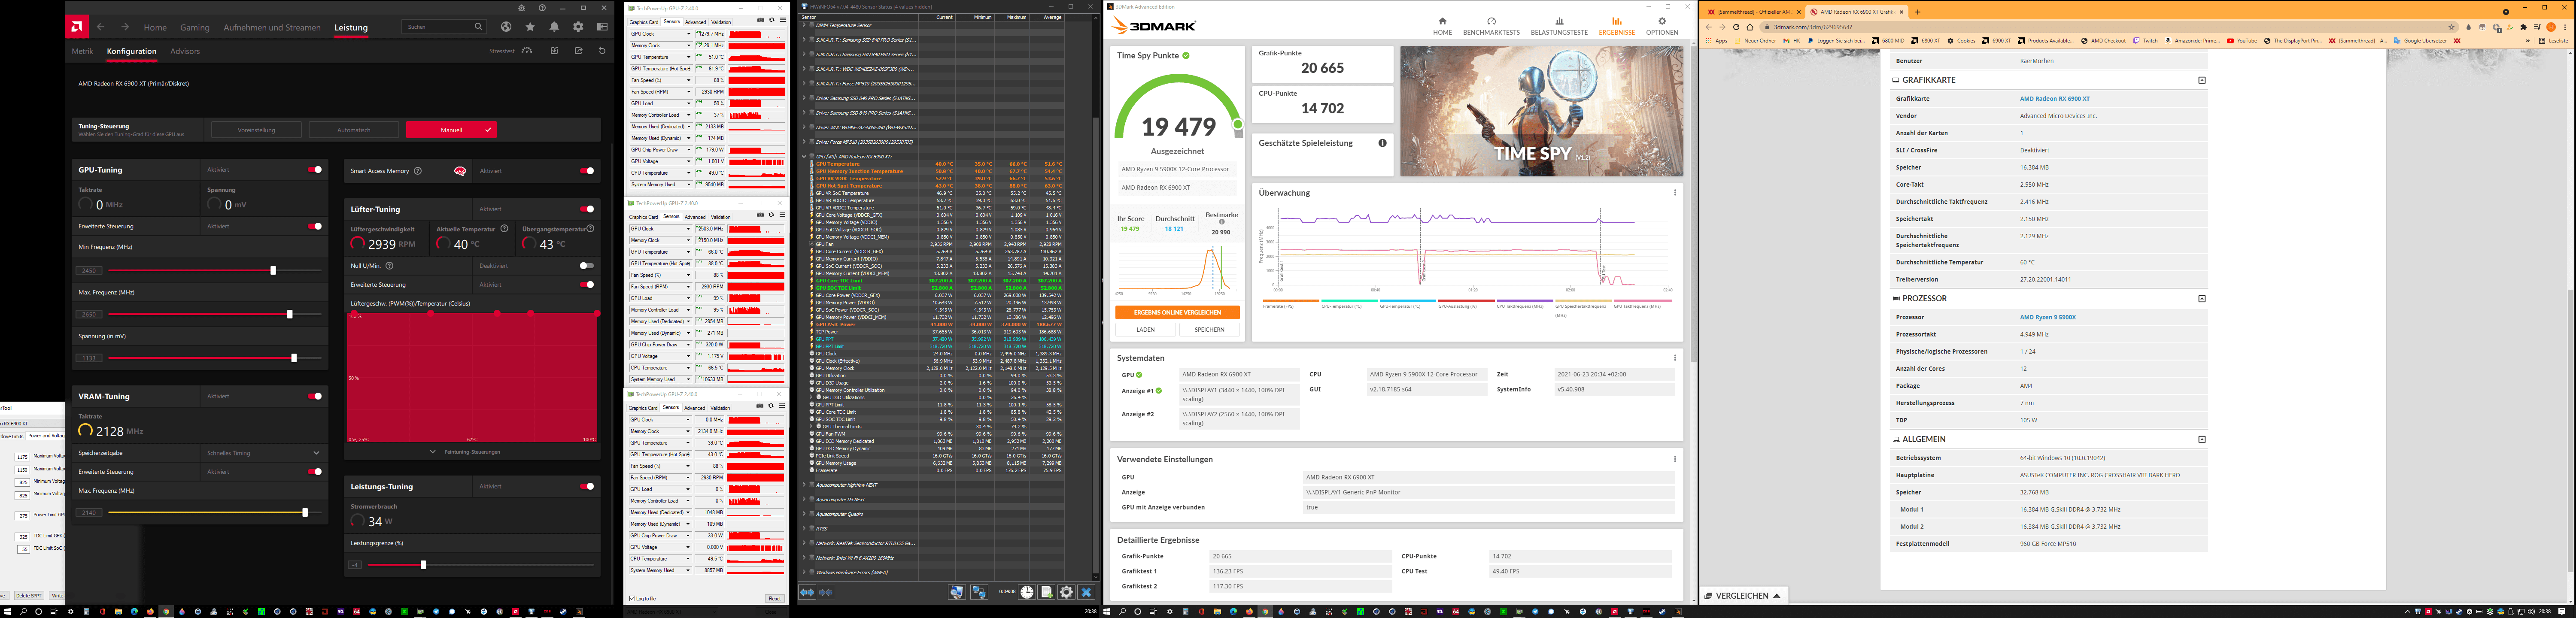Open the Metrik sub-tab
The width and height of the screenshot is (2576, 618).
coord(82,51)
